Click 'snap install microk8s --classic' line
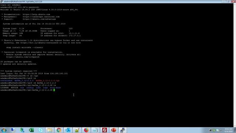The width and height of the screenshot is (236, 133). (x=25, y=48)
